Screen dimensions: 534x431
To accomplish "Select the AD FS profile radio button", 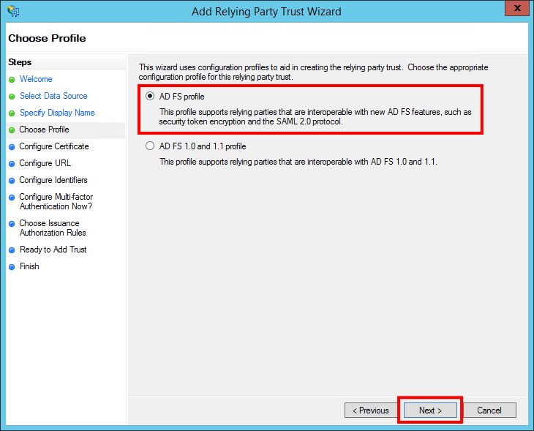I will click(x=150, y=97).
